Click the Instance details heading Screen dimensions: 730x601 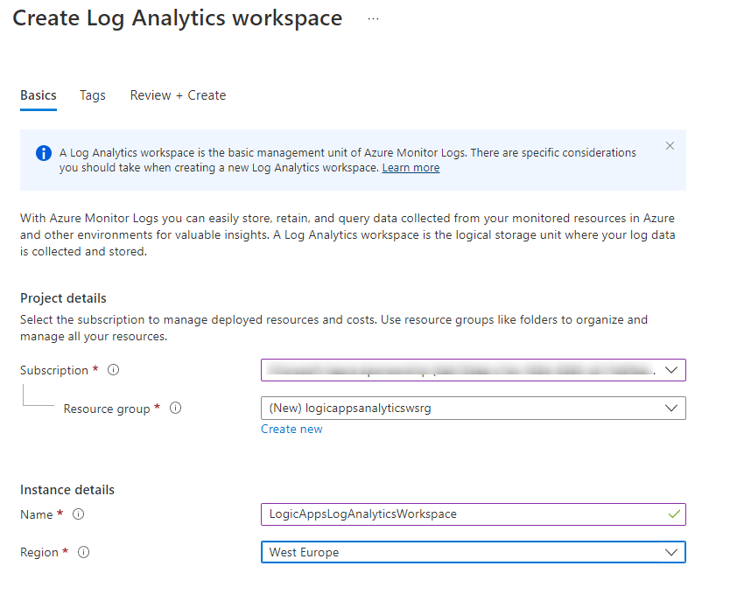click(67, 490)
